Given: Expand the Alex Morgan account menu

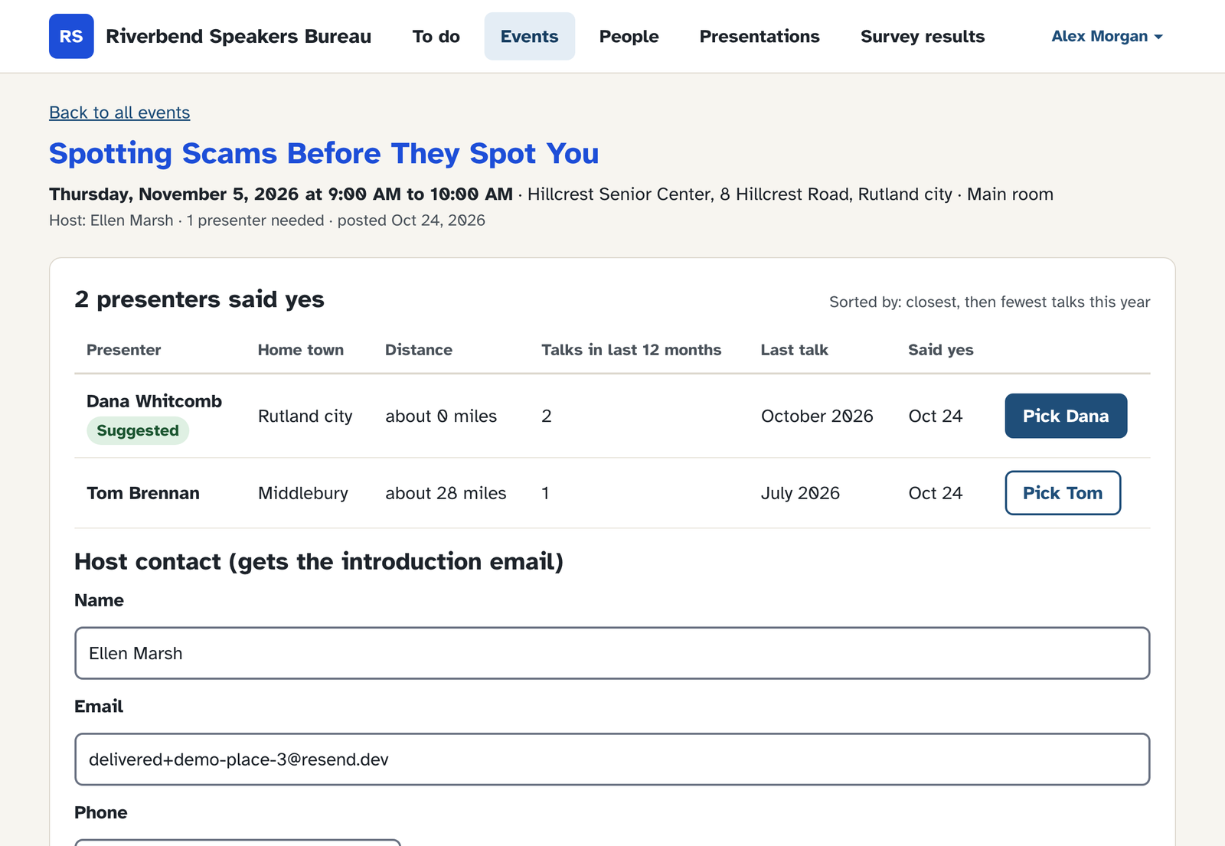Looking at the screenshot, I should pos(1106,36).
